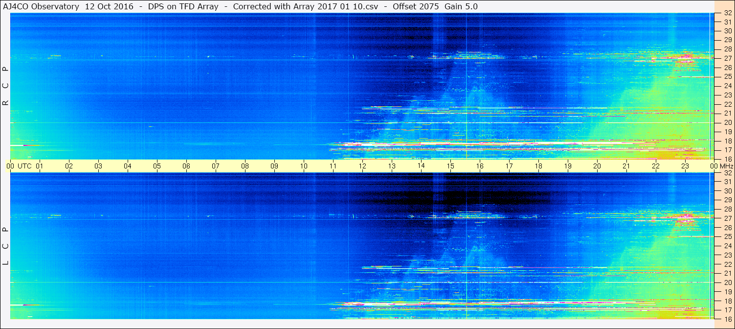Screen dimensions: 735x329
Task: Select the 16 hour marker on time axis
Action: tap(480, 166)
